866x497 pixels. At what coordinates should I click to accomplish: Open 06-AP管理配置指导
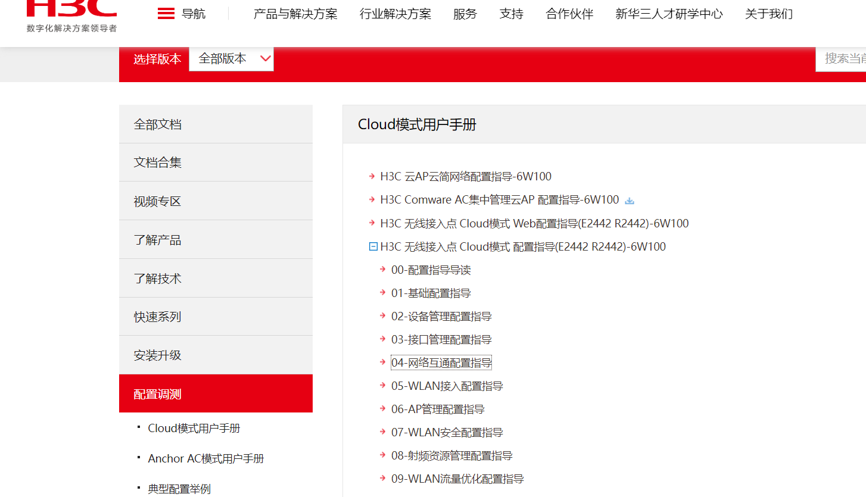(x=438, y=410)
